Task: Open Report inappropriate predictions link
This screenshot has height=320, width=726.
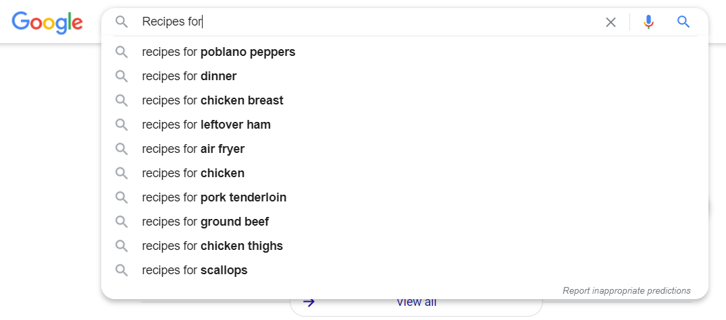Action: (627, 291)
